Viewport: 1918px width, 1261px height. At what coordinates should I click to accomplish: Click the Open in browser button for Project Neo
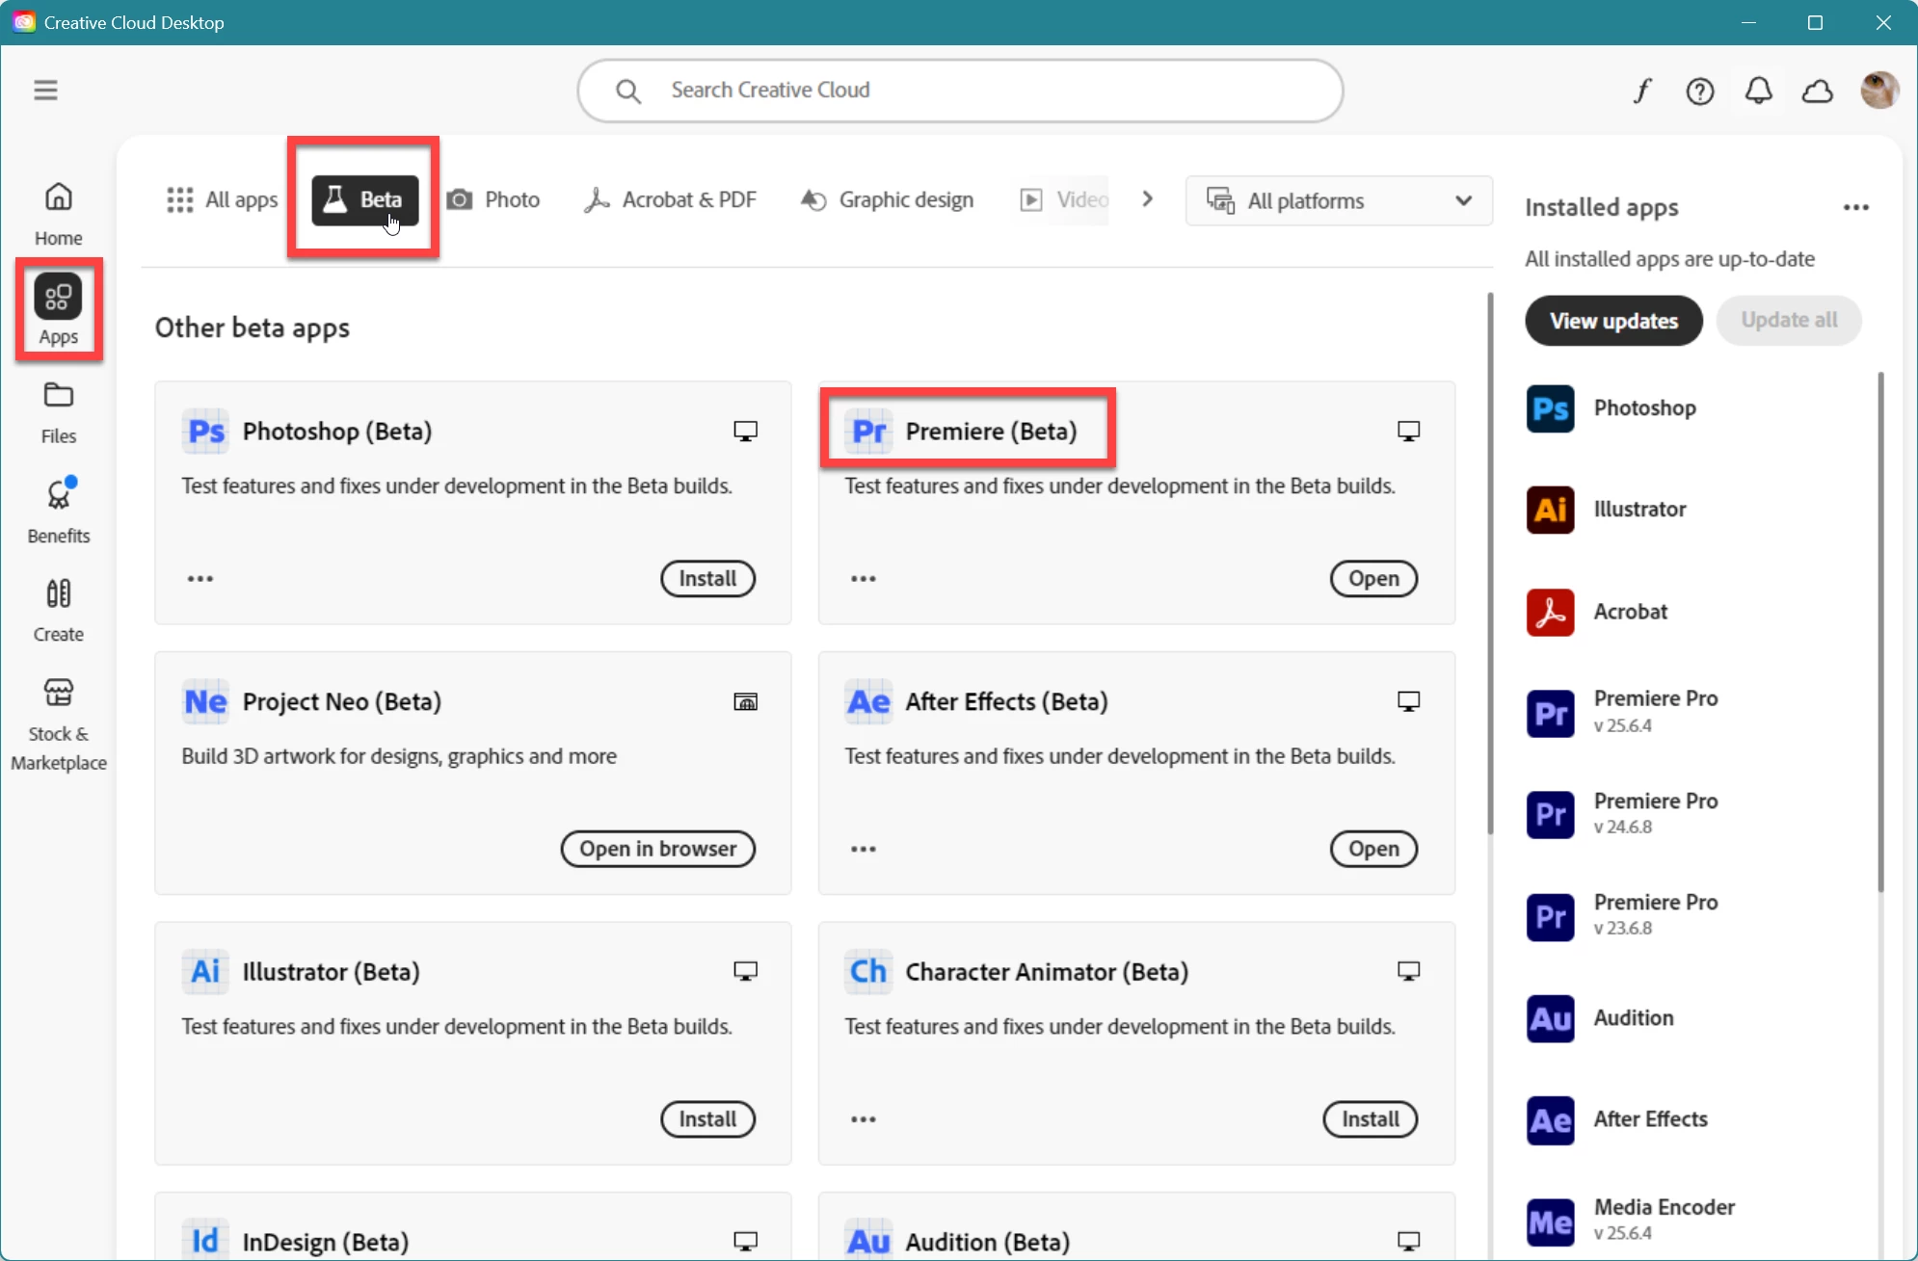(x=658, y=849)
